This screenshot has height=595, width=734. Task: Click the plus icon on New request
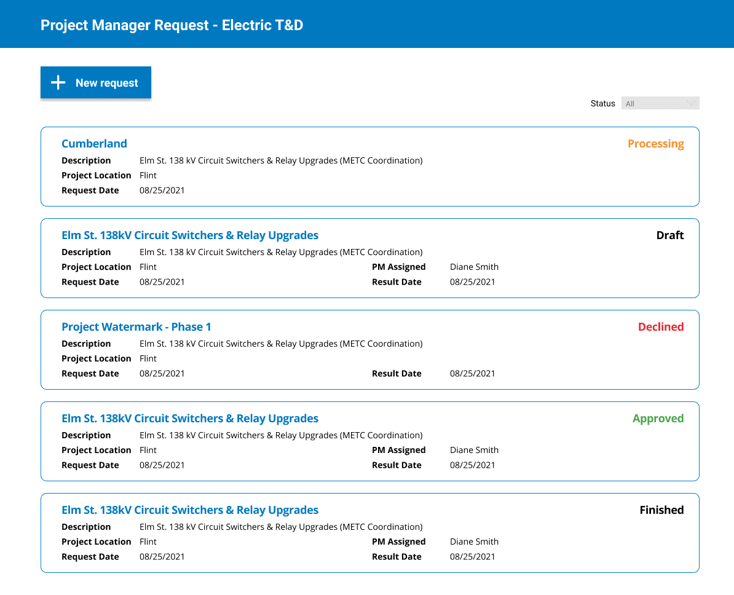click(58, 82)
